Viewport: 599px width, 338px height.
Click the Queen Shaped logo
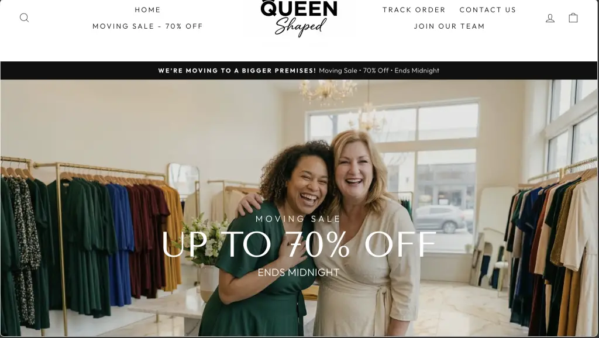point(299,18)
